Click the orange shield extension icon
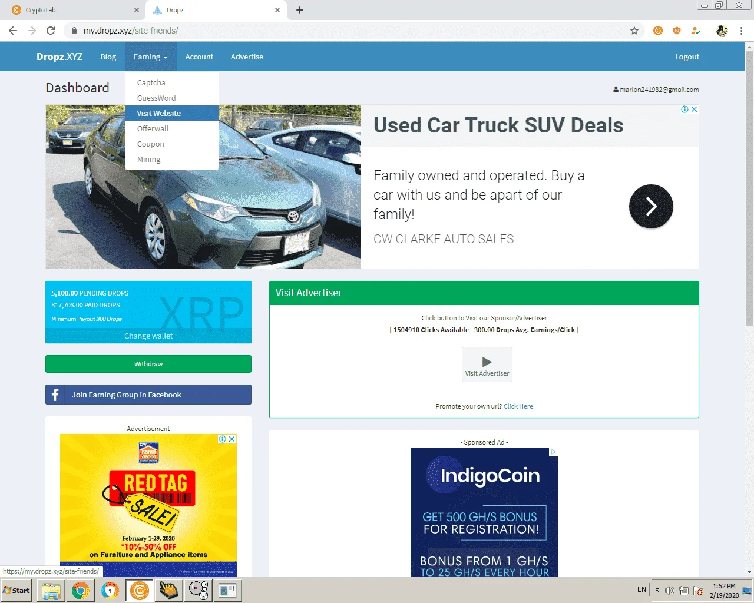The width and height of the screenshot is (754, 603). (677, 31)
